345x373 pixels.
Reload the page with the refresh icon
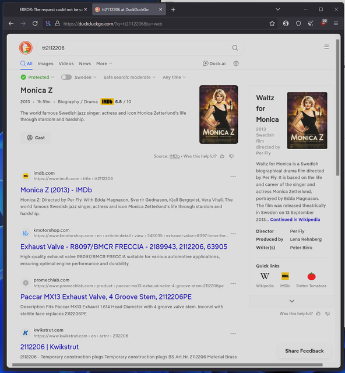click(35, 23)
